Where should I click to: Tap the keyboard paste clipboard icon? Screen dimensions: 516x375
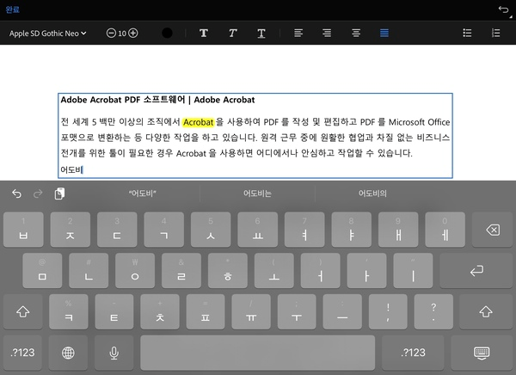click(59, 194)
